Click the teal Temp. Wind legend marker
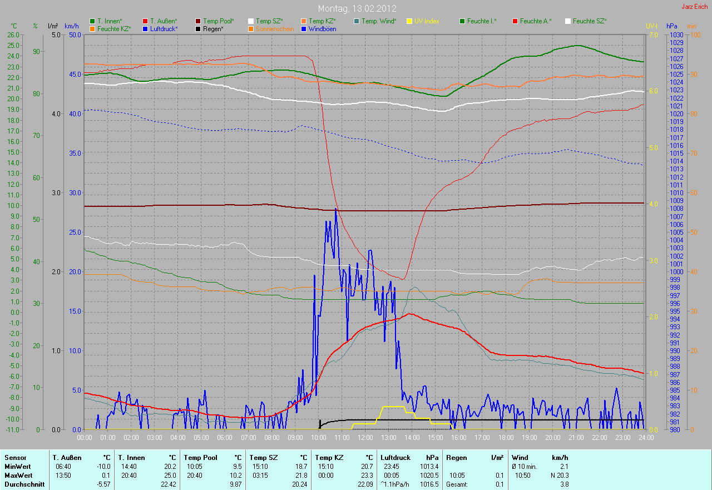 [x=357, y=21]
